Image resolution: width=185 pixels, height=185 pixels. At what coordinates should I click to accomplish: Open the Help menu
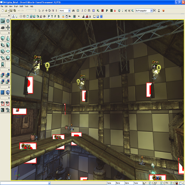31,7
